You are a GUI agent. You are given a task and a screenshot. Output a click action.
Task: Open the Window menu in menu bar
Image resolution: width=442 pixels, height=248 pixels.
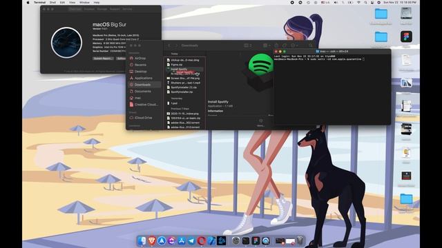tap(84, 3)
